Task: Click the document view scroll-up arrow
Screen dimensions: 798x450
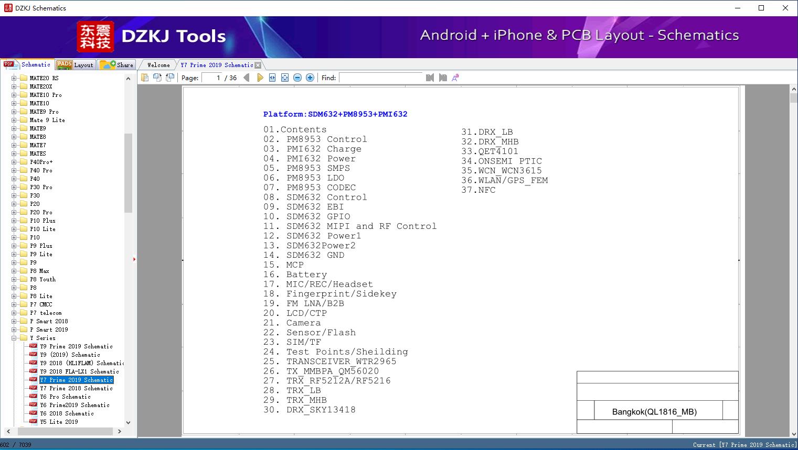Action: [x=794, y=90]
